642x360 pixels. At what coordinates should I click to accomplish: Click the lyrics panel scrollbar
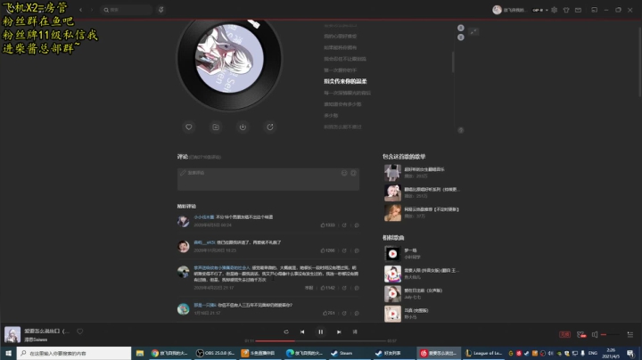pos(452,62)
